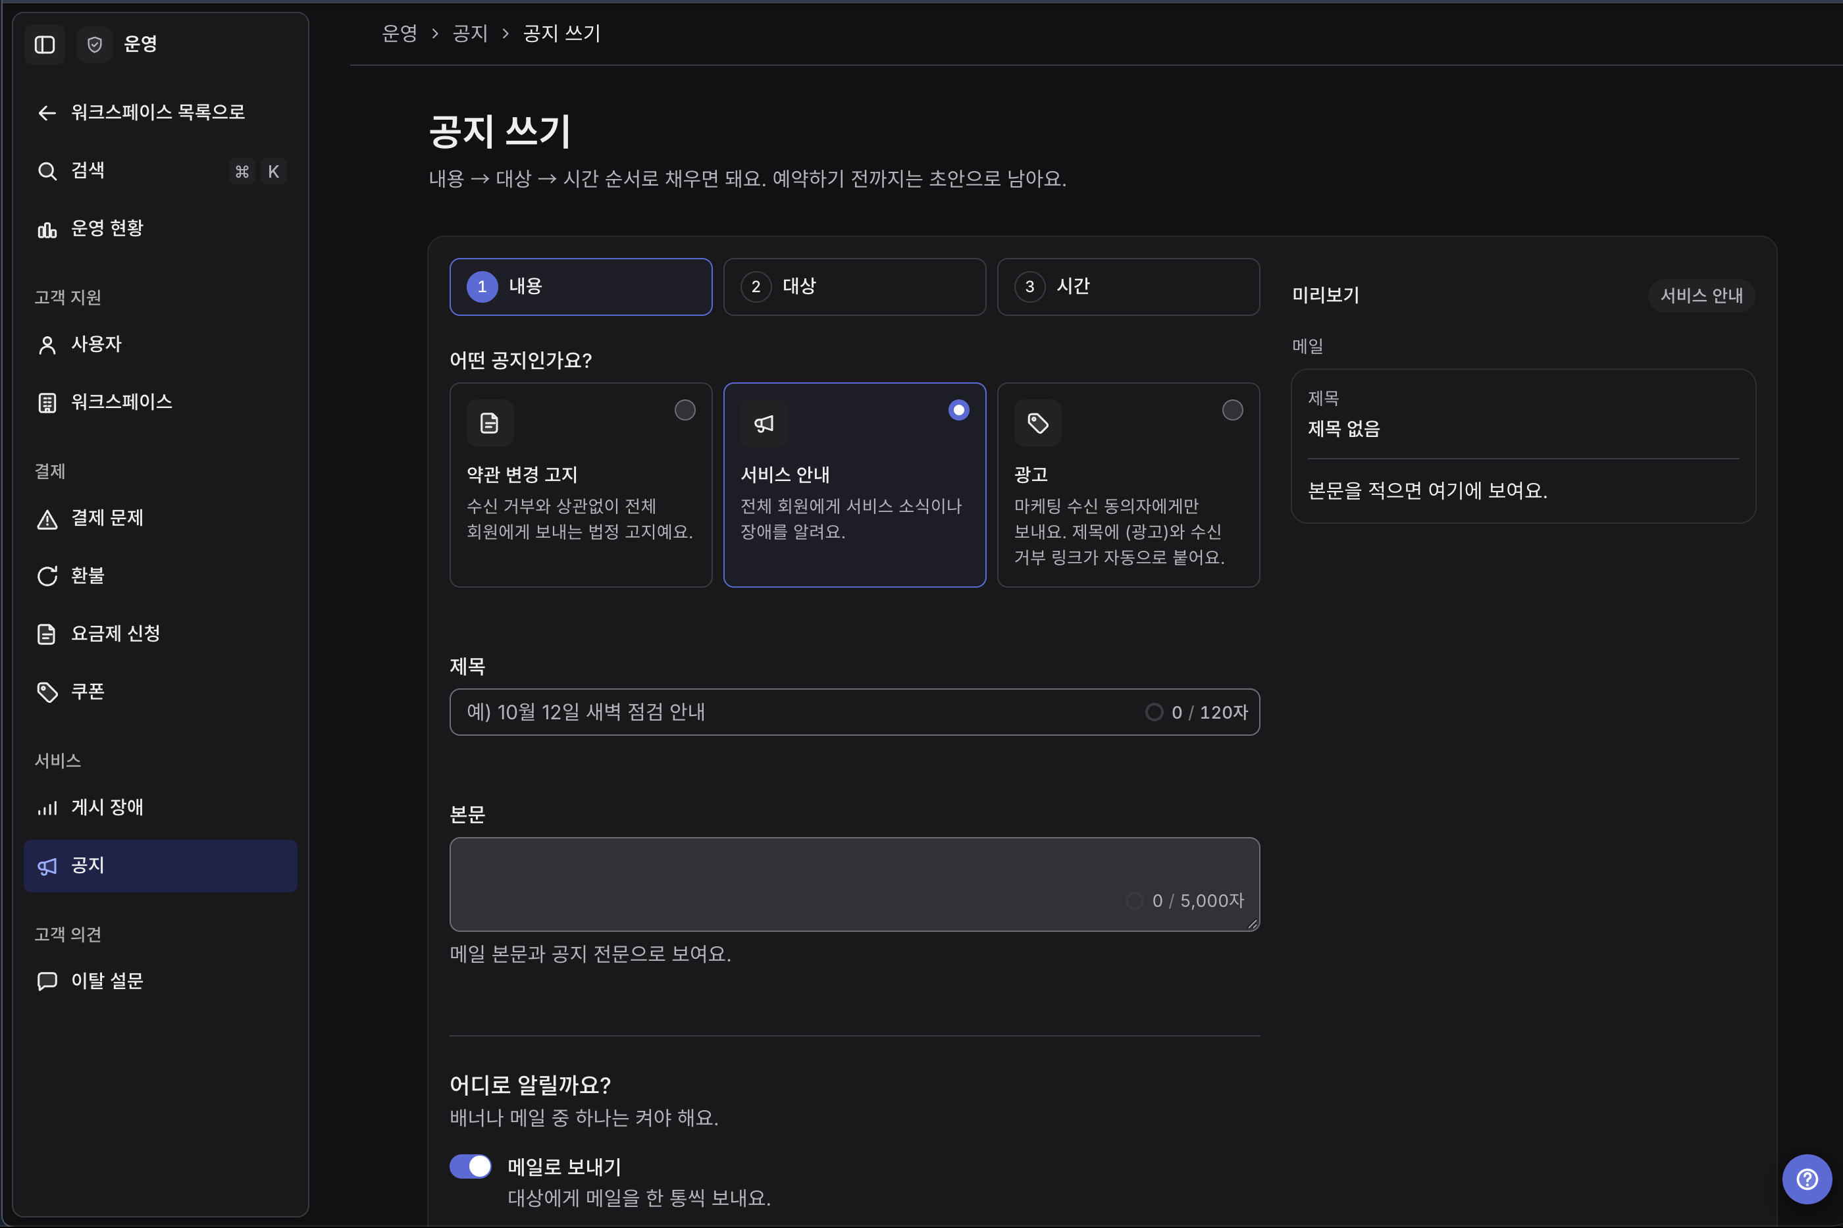The width and height of the screenshot is (1843, 1228).
Task: Click the warning triangle icon for 결제 문제
Action: point(47,519)
